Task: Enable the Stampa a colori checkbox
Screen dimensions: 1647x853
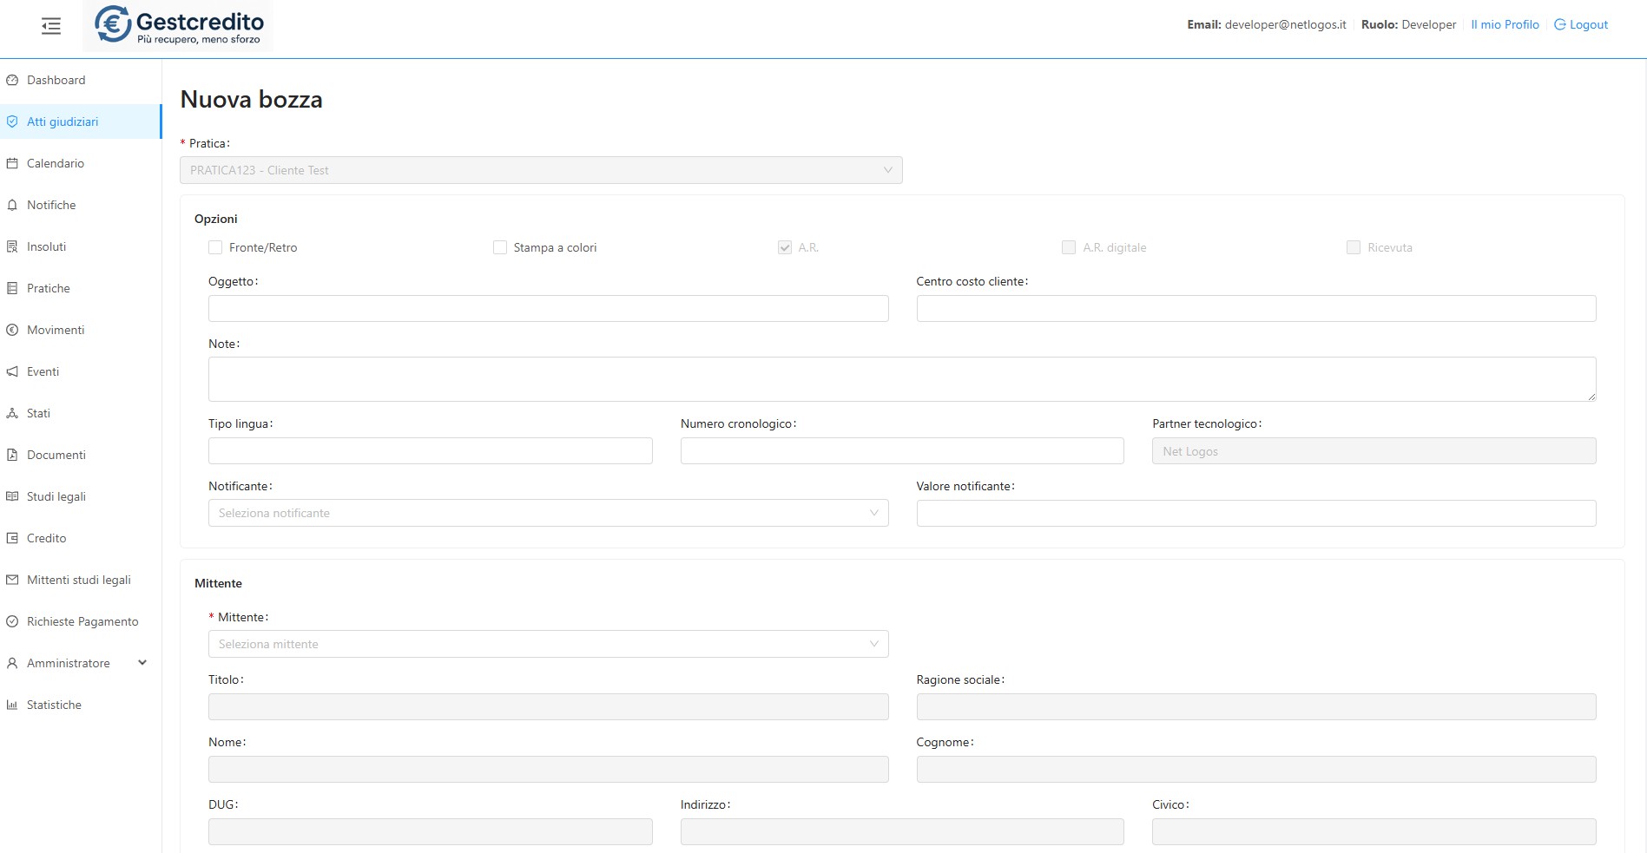Action: pyautogui.click(x=500, y=247)
